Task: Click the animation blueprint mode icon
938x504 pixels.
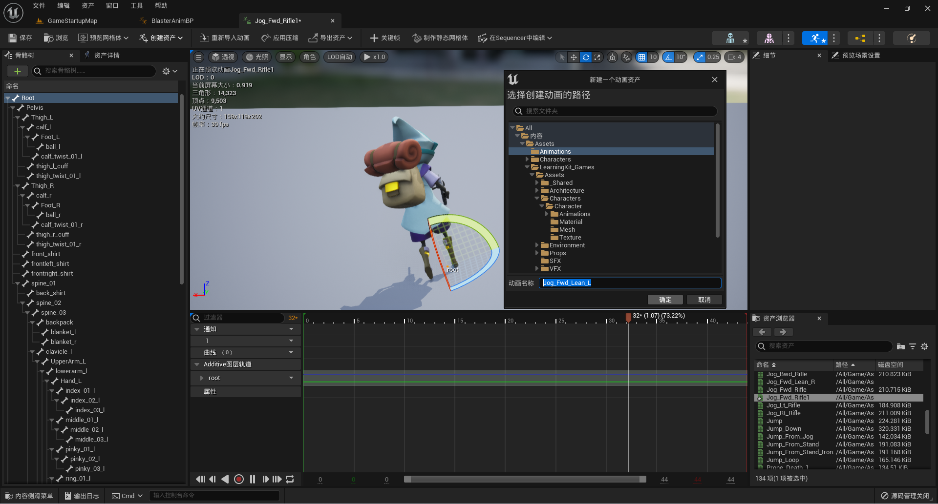Action: click(860, 38)
